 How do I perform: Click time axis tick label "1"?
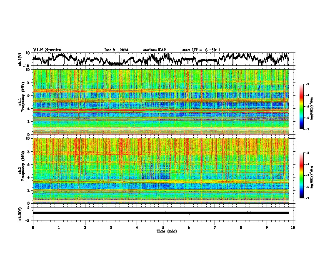pos(59,227)
